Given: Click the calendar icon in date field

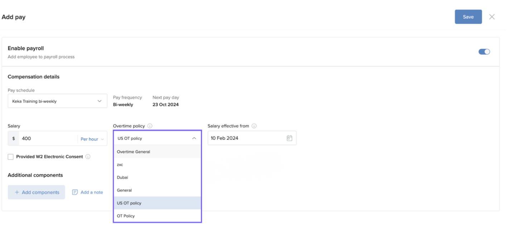Looking at the screenshot, I should pyautogui.click(x=289, y=138).
